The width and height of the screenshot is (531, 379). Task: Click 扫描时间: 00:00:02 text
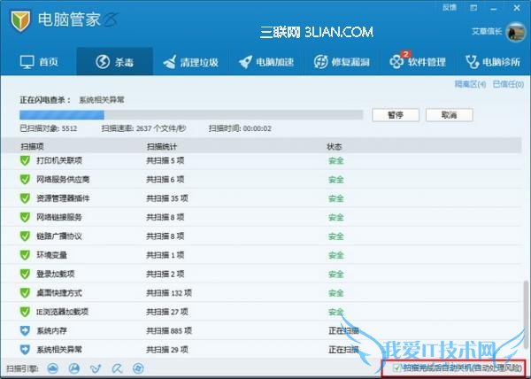point(240,128)
